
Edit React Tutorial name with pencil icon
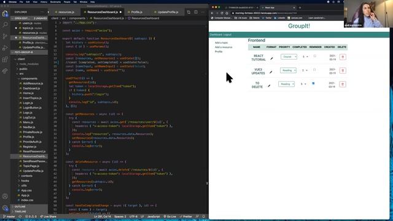pos(271,58)
